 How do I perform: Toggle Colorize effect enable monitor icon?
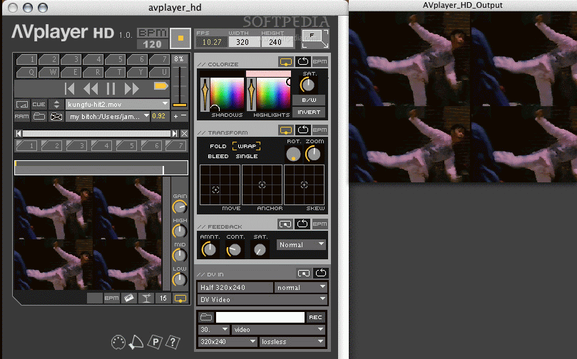click(286, 61)
